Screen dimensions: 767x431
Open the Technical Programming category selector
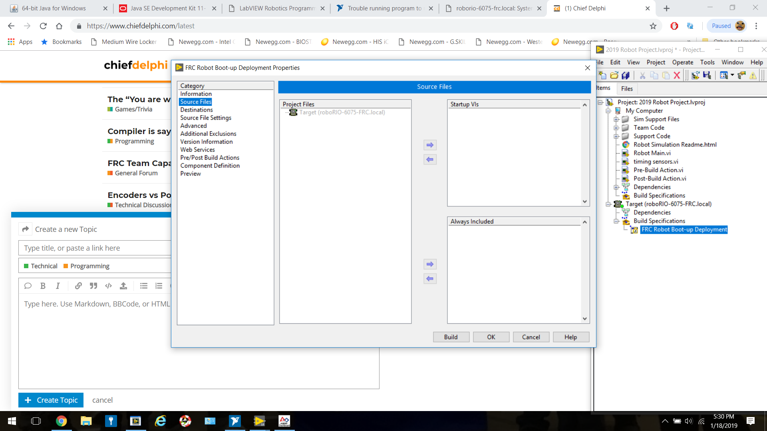pyautogui.click(x=95, y=266)
